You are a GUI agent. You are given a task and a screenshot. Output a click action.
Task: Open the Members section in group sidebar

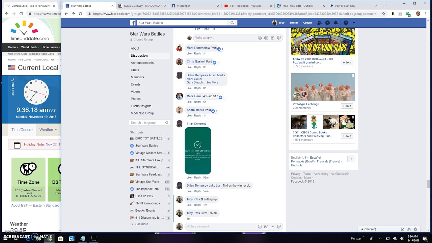pyautogui.click(x=137, y=77)
